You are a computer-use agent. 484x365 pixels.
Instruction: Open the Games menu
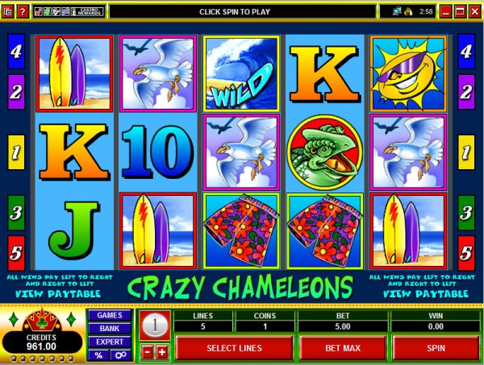(110, 315)
